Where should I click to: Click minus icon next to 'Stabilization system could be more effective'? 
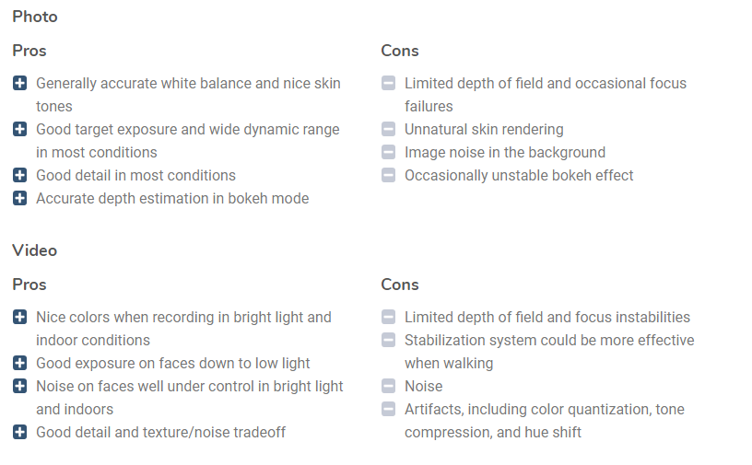click(389, 340)
